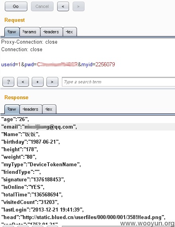Screen dimensions: 175x227
Task: Click the "Name" response line
Action: (x=20, y=135)
